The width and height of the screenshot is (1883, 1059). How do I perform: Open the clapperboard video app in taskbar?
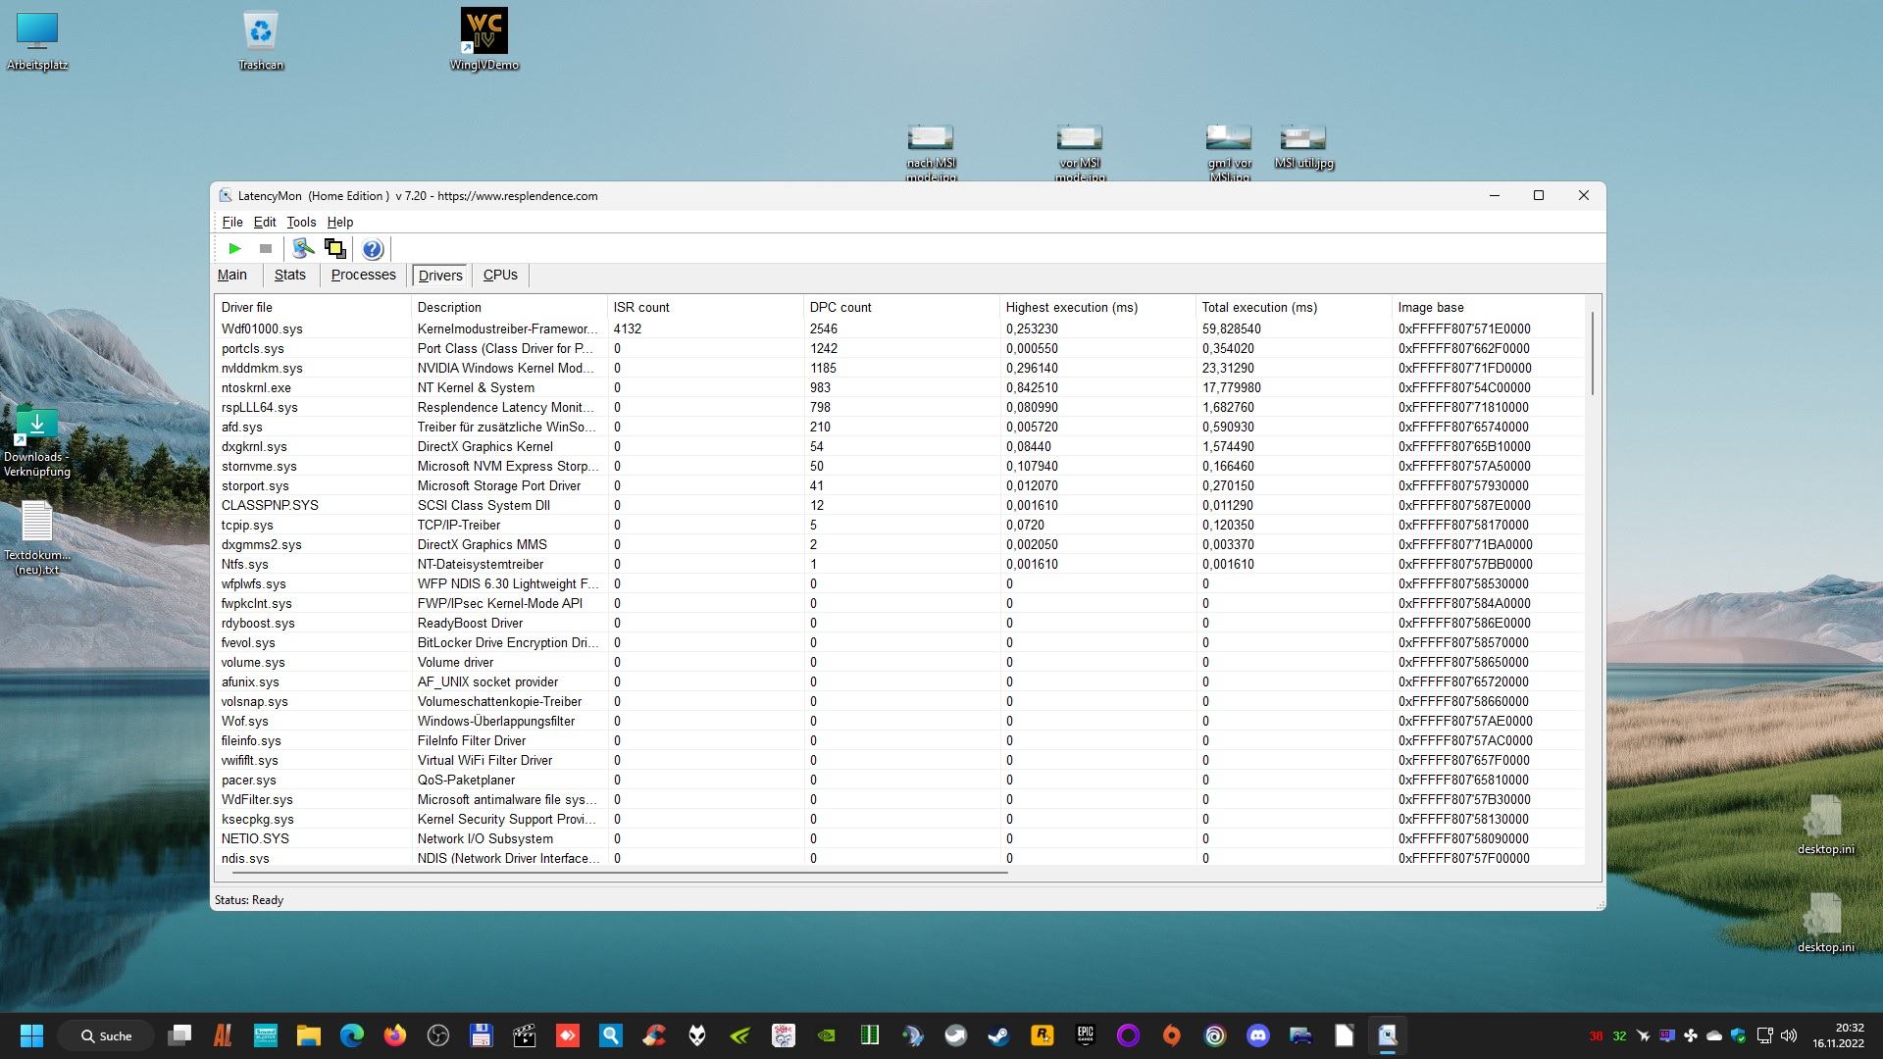525,1035
